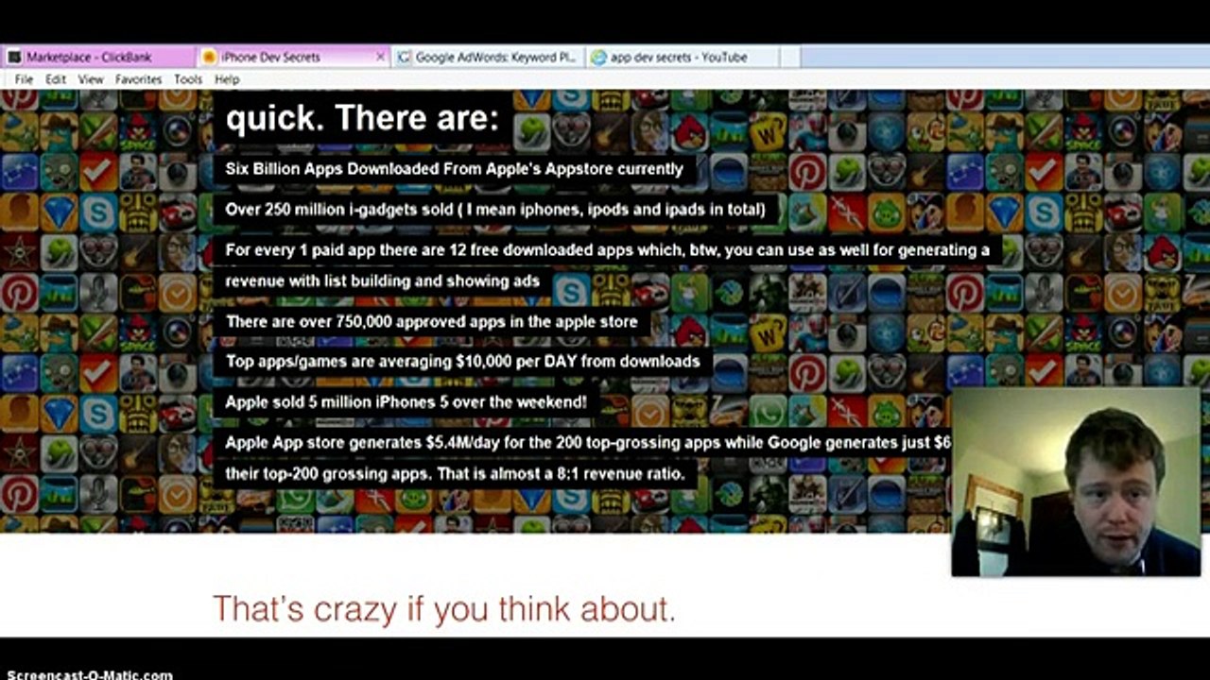Click the "quick. There are:" heading
This screenshot has height=680, width=1210.
362,118
